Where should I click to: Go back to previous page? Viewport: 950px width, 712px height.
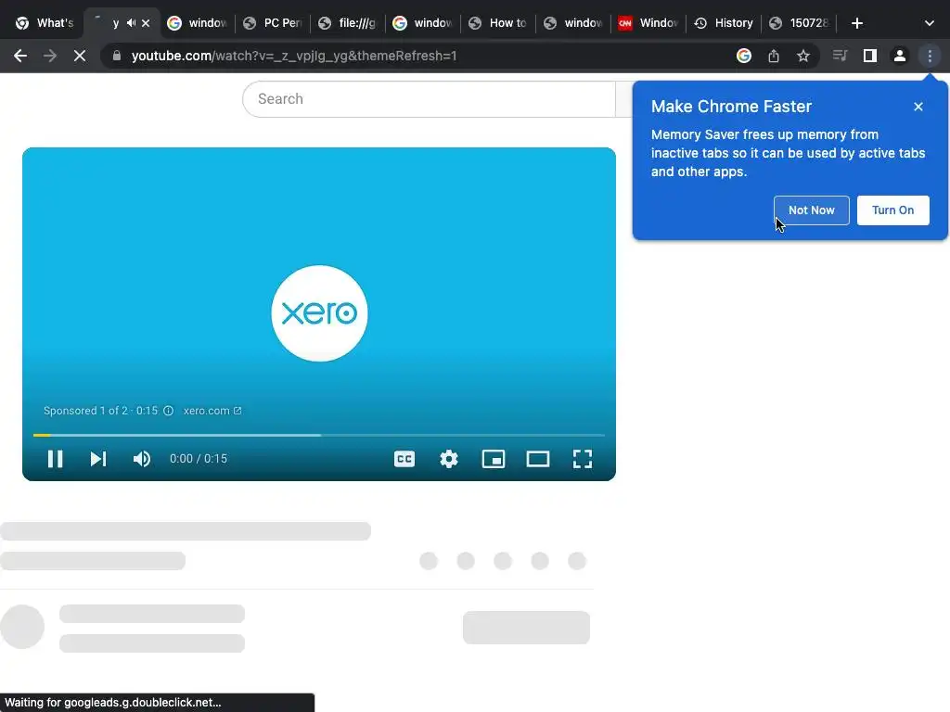pos(20,56)
